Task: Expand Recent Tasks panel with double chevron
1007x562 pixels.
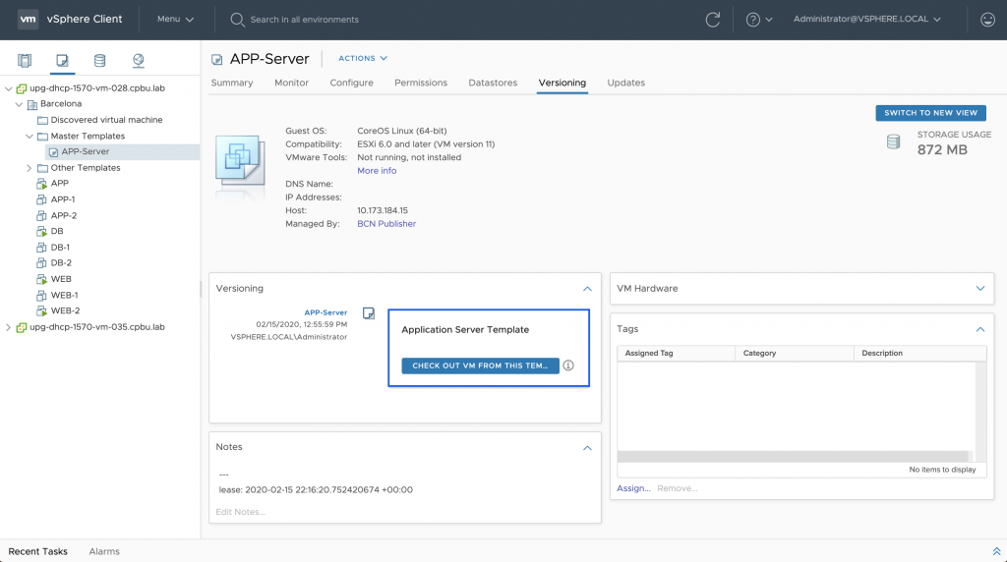Action: (995, 551)
